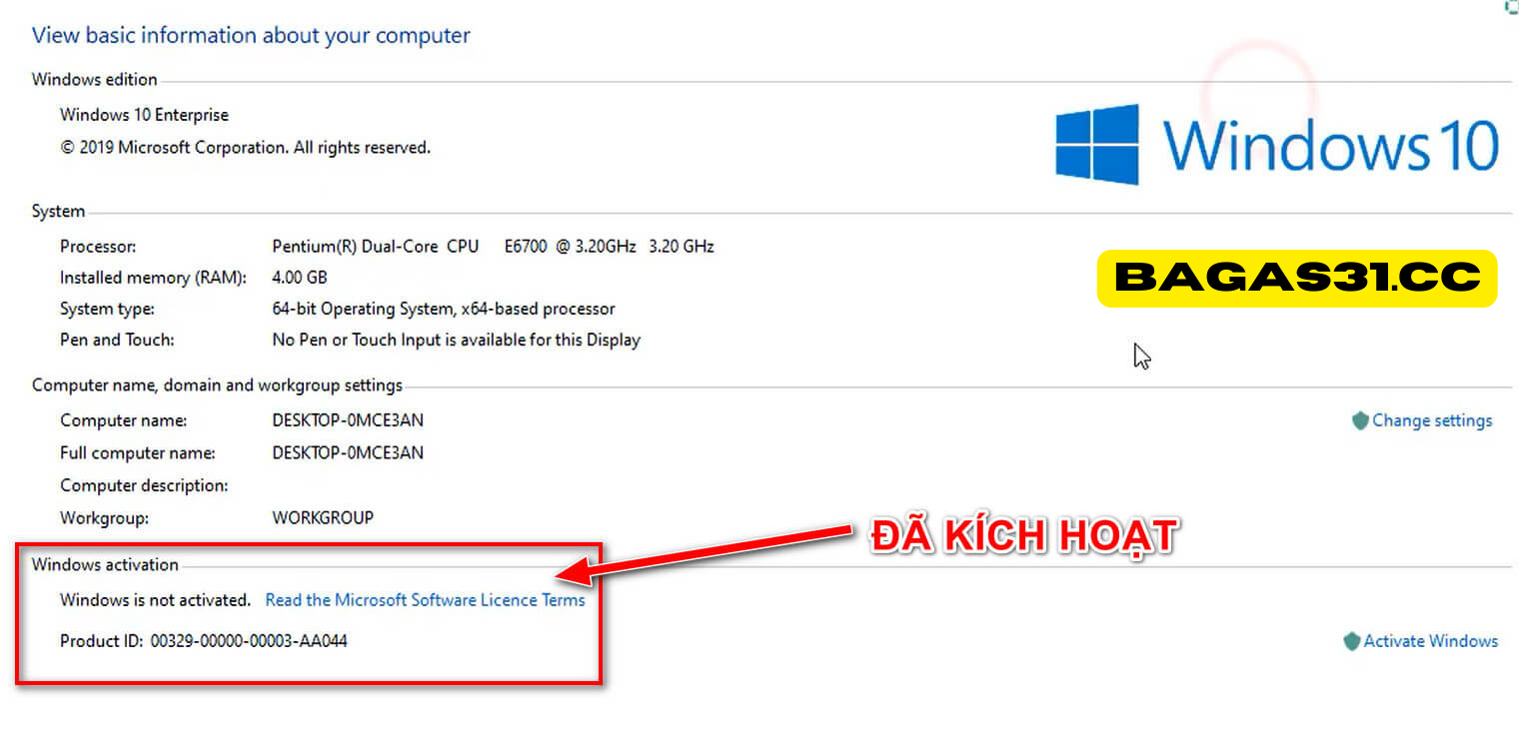Click the No Pen or Touch Input text
Image resolution: width=1519 pixels, height=744 pixels.
[x=456, y=340]
